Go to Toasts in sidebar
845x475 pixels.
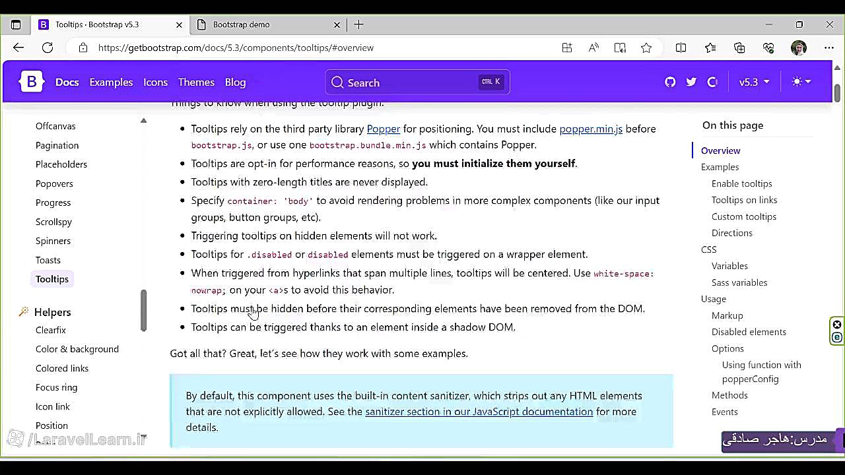tap(48, 260)
